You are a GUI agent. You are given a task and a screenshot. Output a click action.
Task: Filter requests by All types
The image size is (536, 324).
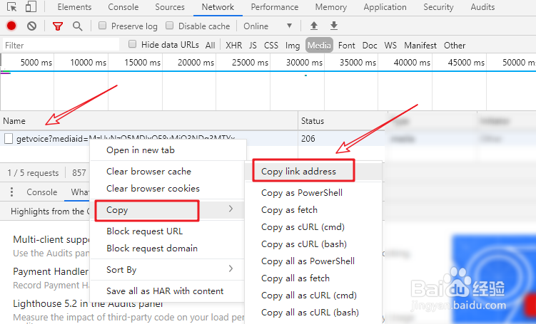point(211,46)
